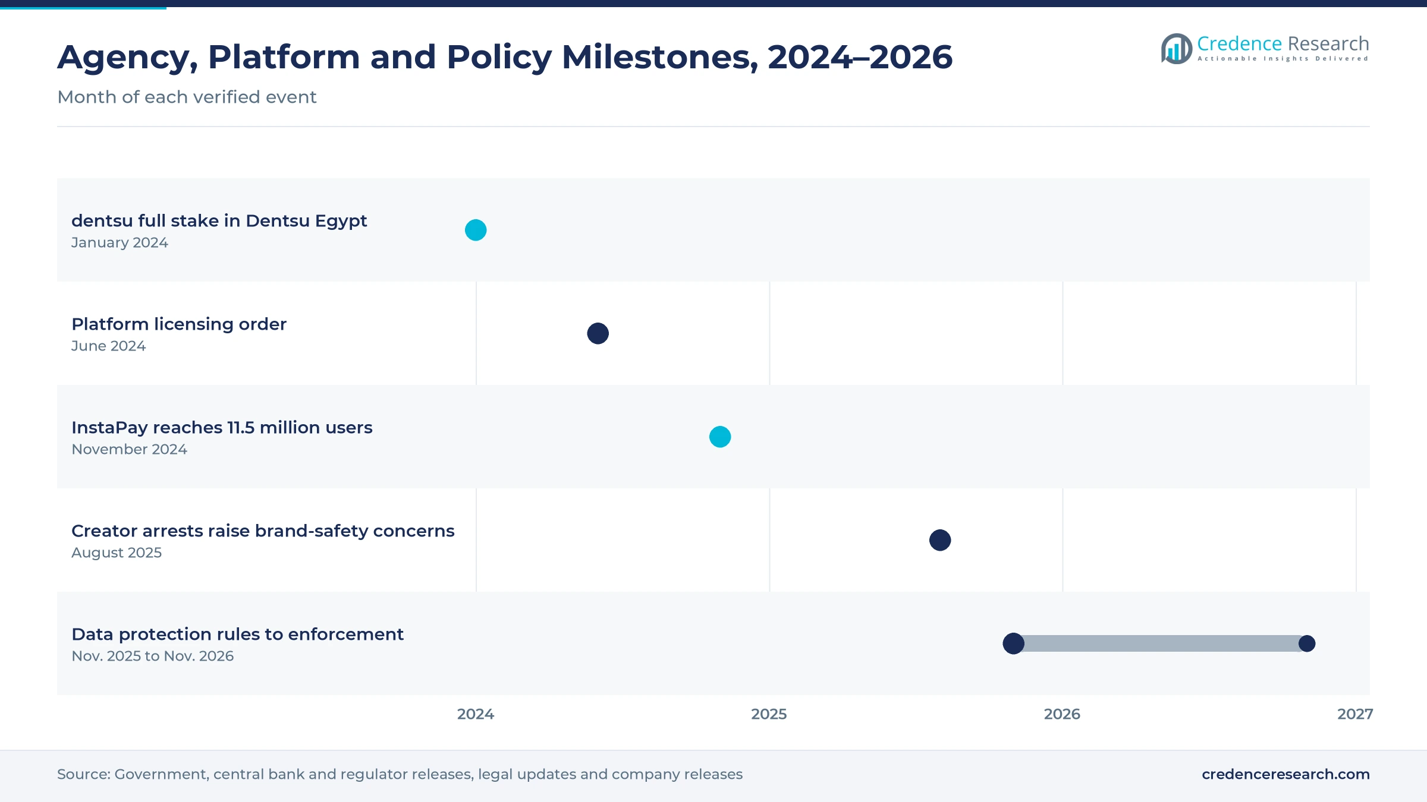Click the Credence Research logo icon

point(1176,49)
